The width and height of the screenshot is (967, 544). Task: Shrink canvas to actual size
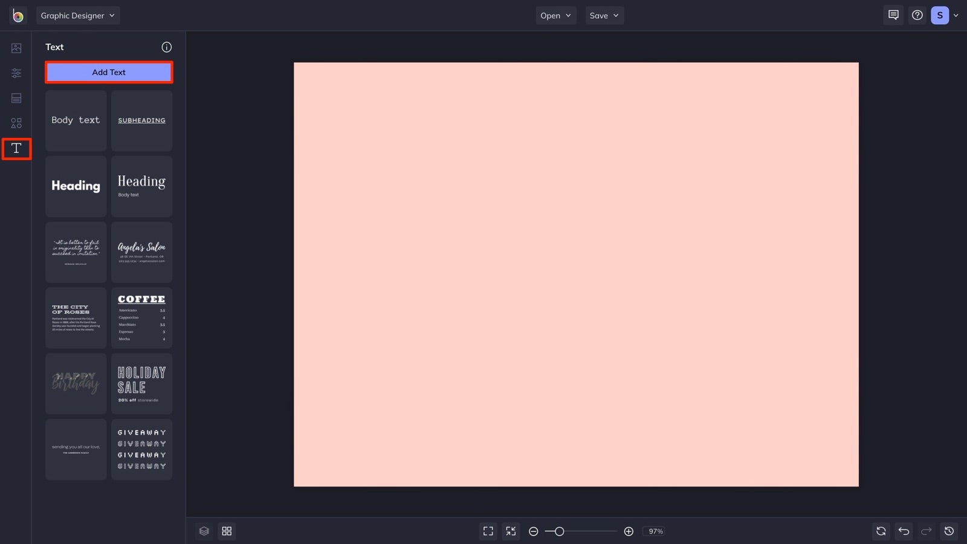tap(511, 531)
